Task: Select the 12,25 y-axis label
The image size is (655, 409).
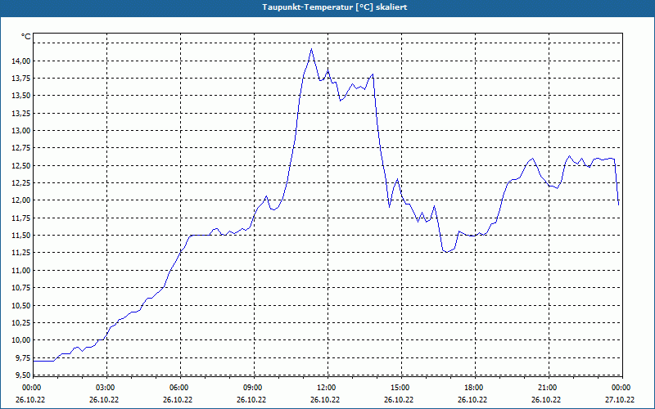Action: click(x=21, y=182)
